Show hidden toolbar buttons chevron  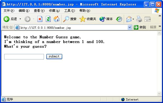[x=160, y=16]
